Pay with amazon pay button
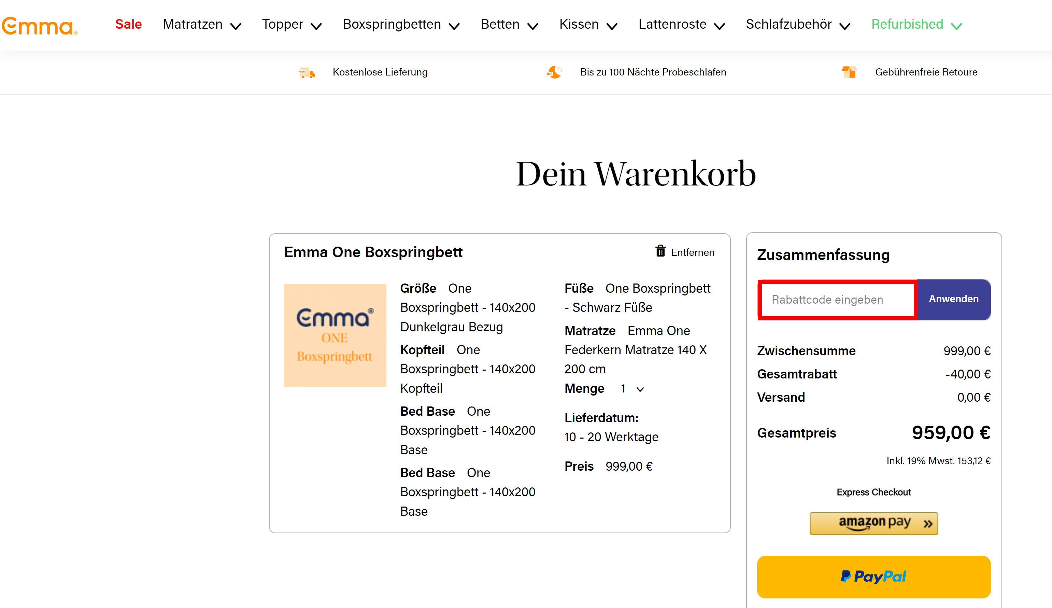 (x=874, y=523)
